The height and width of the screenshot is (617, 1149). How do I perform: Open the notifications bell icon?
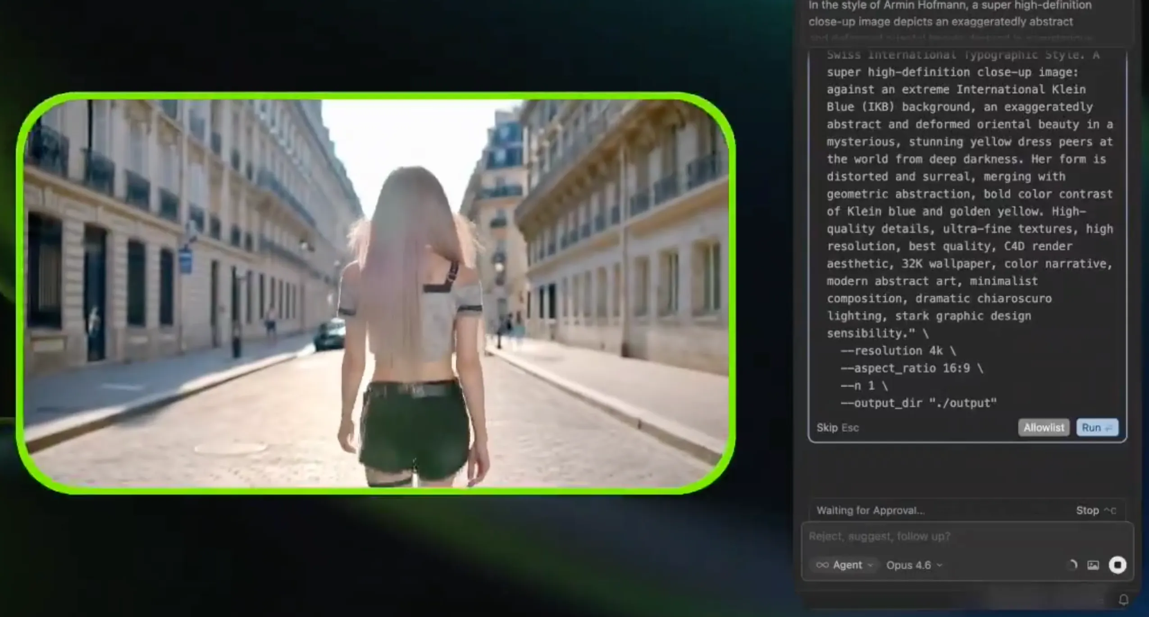click(1123, 599)
